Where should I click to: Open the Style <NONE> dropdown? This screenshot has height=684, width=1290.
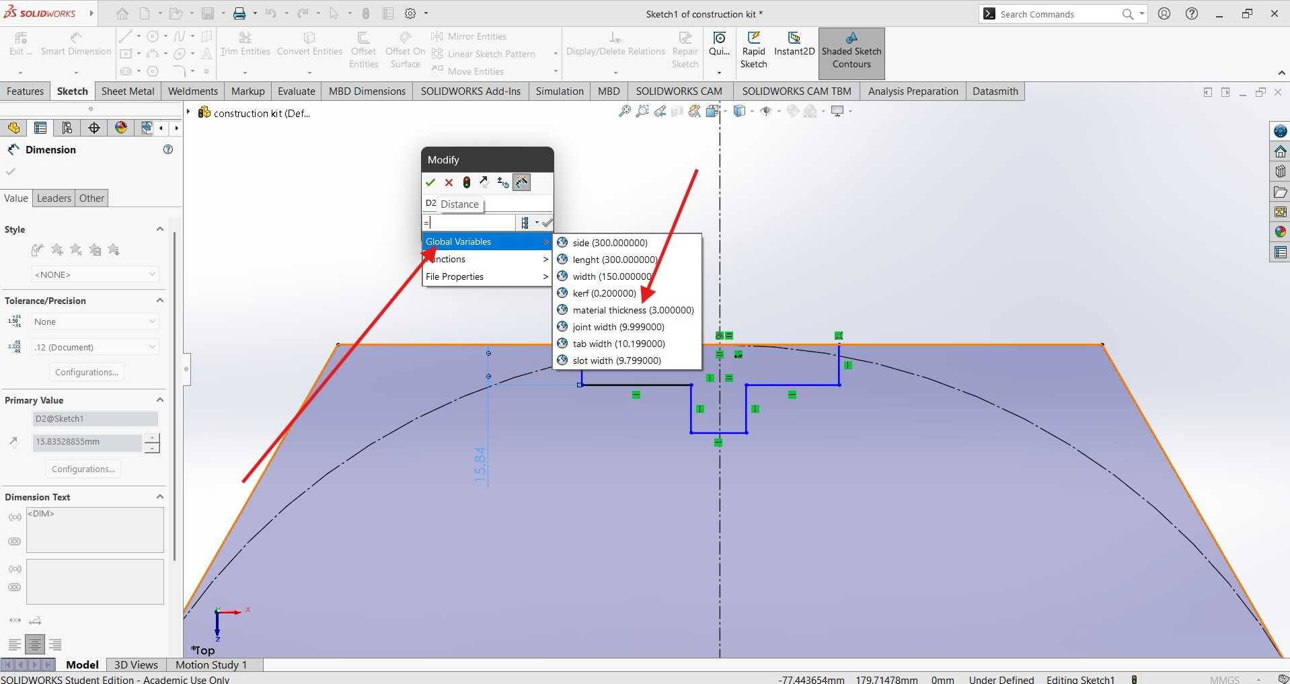coord(95,274)
